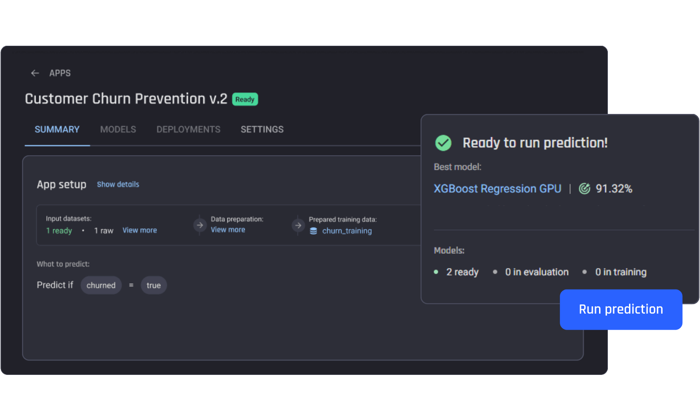Click the 1 ready datasets count
The image size is (700, 418).
59,231
